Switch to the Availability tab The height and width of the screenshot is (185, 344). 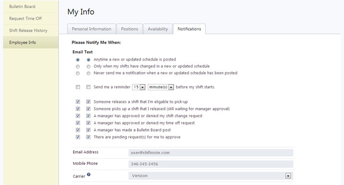158,29
